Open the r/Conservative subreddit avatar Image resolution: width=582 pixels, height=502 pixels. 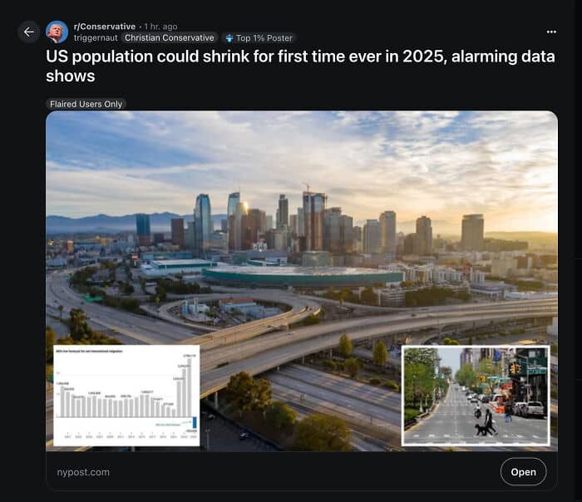pyautogui.click(x=57, y=32)
